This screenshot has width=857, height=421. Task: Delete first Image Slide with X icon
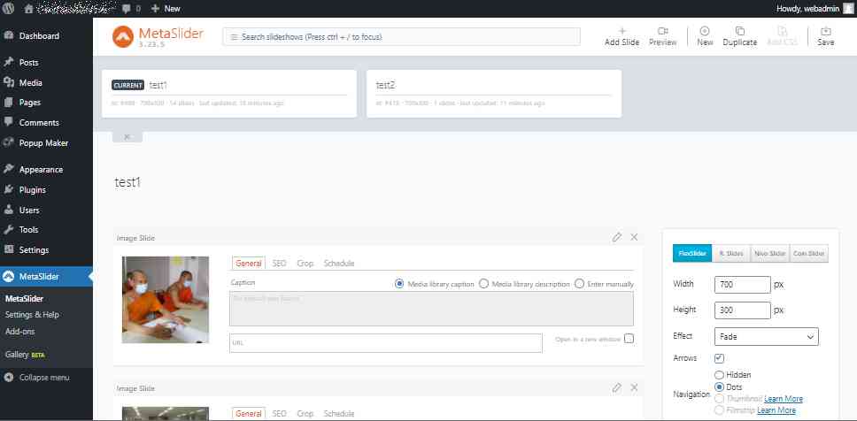coord(634,237)
